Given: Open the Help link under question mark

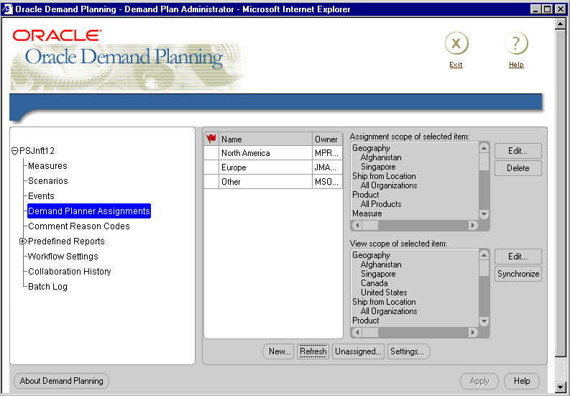Looking at the screenshot, I should click(516, 65).
